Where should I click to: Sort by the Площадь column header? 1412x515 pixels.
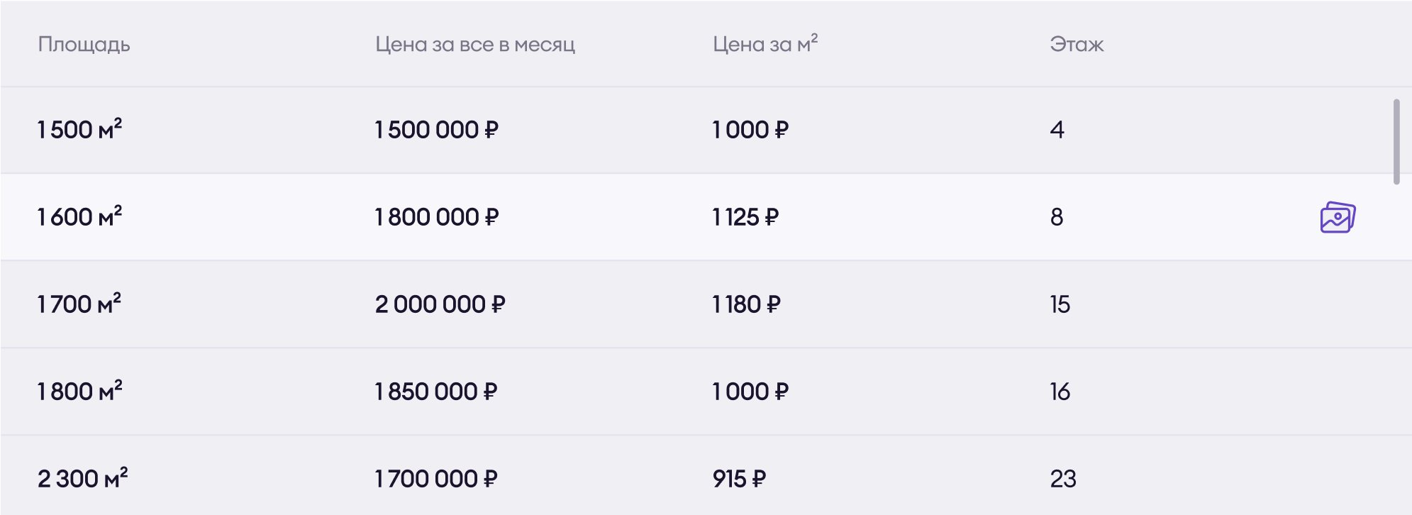click(84, 45)
